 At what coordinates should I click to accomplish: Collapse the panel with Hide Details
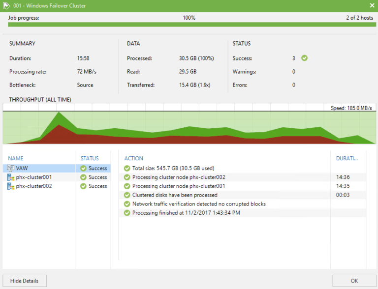pyautogui.click(x=25, y=281)
